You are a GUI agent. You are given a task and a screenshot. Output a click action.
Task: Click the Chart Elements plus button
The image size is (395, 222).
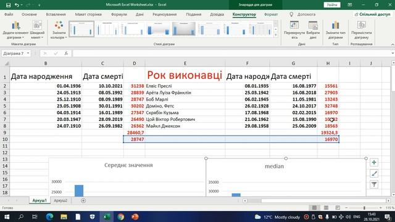(x=374, y=163)
